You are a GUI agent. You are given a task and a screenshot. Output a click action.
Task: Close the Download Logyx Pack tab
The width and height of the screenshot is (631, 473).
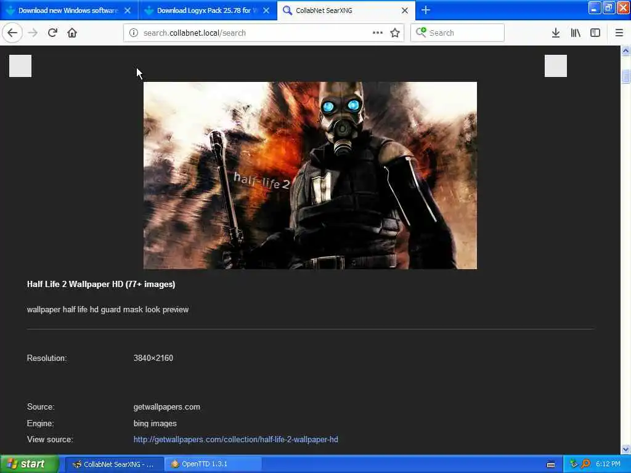(266, 10)
